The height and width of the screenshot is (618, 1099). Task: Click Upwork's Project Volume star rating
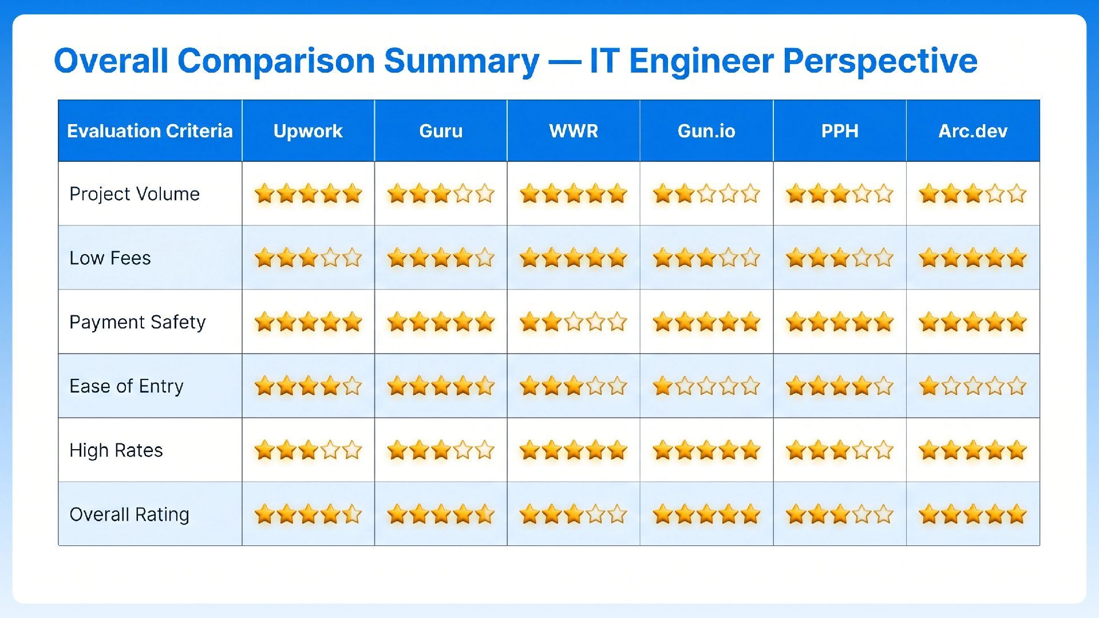click(x=308, y=193)
